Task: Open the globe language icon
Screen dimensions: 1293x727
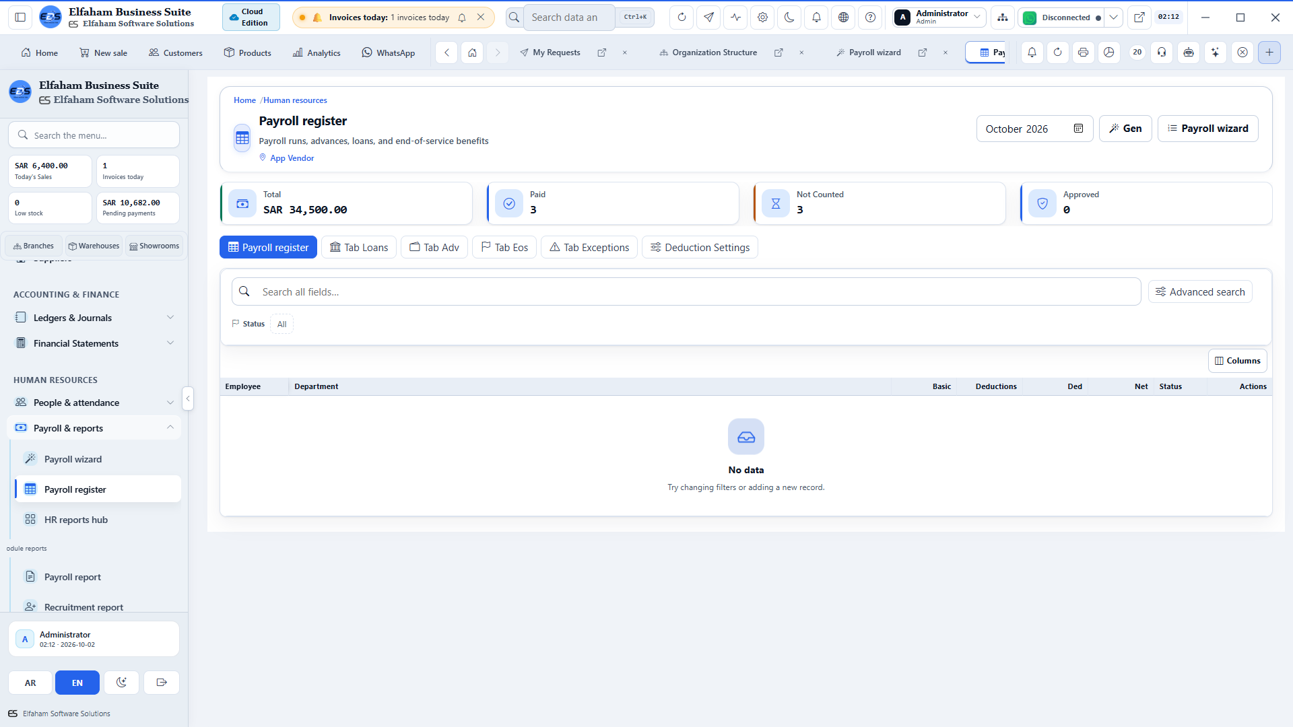Action: tap(843, 18)
